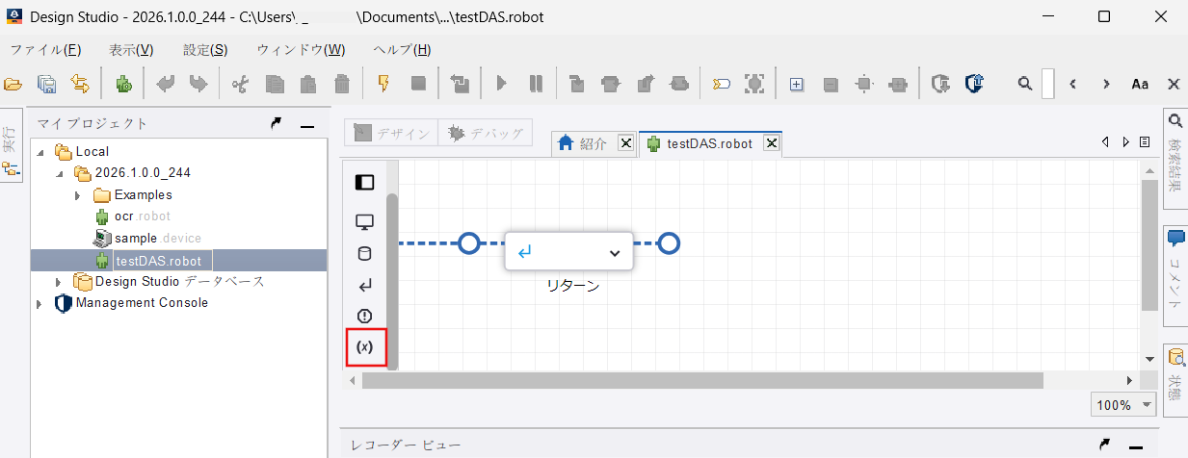The width and height of the screenshot is (1188, 458).
Task: Close the 紹介 tab
Action: (625, 143)
